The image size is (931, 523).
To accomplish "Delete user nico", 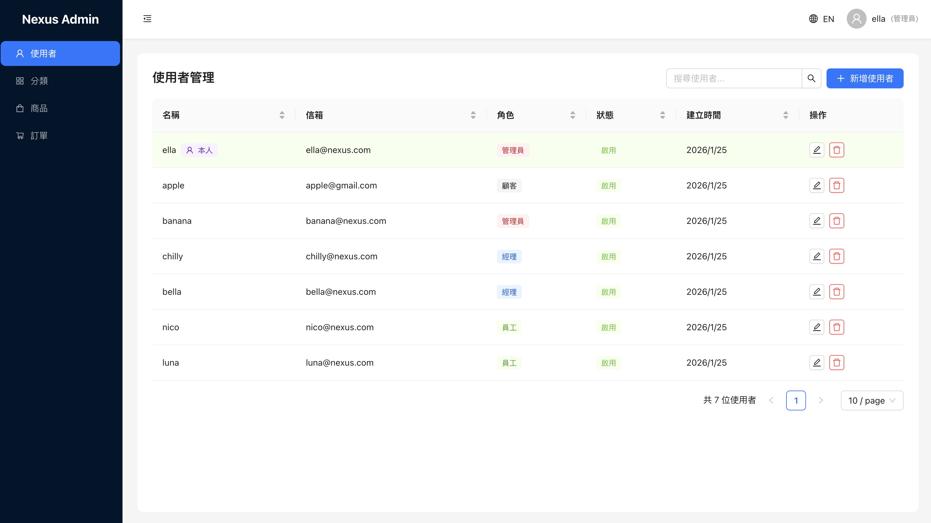I will click(836, 327).
